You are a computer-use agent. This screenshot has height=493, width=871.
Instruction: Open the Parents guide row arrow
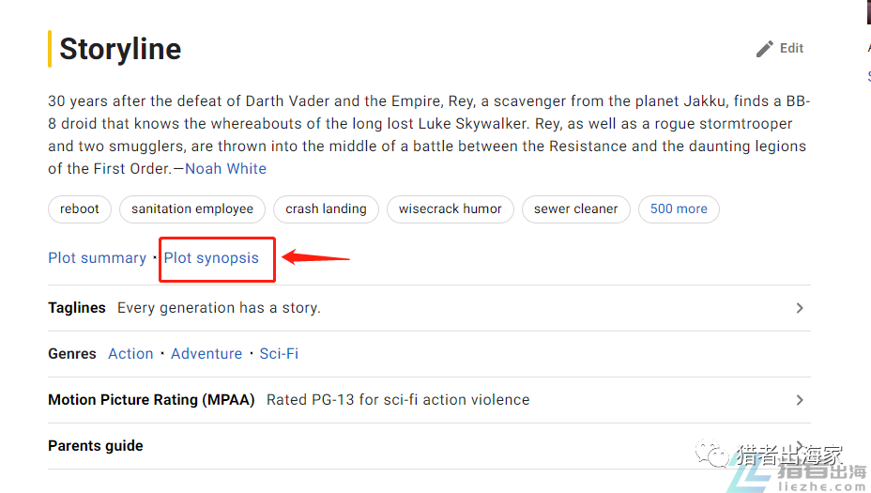tap(800, 447)
